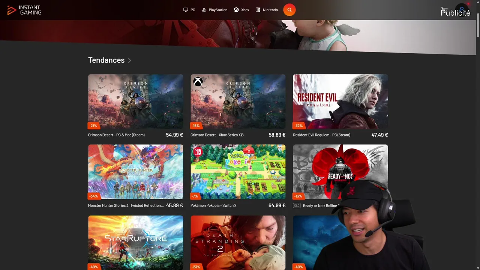This screenshot has height=270, width=480.
Task: Click the PC monitor icon in navbar
Action: click(186, 10)
